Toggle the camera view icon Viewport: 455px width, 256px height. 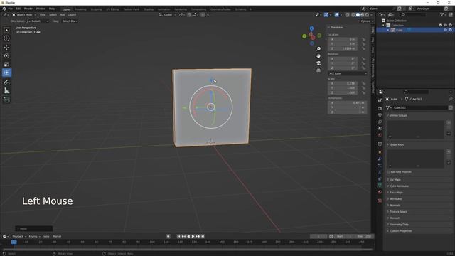tap(318, 63)
